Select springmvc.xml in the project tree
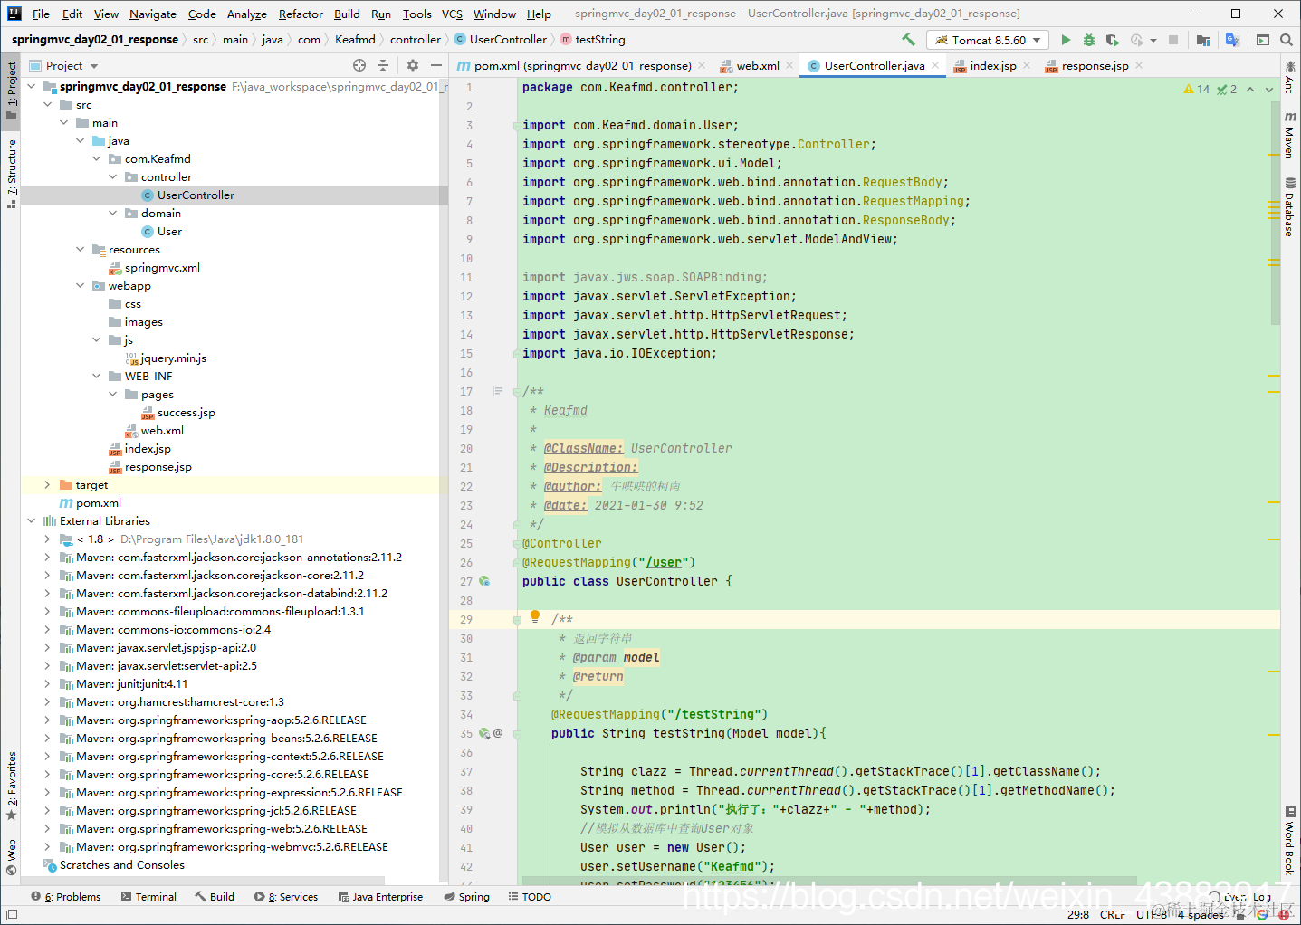This screenshot has height=925, width=1301. 162,268
